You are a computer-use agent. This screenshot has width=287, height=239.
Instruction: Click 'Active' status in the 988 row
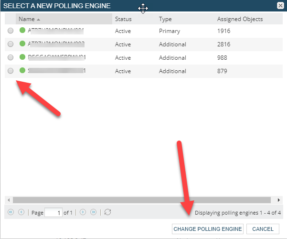pos(123,57)
